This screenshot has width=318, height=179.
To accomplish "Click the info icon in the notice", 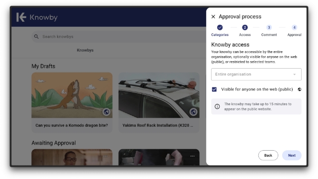I will (x=217, y=106).
